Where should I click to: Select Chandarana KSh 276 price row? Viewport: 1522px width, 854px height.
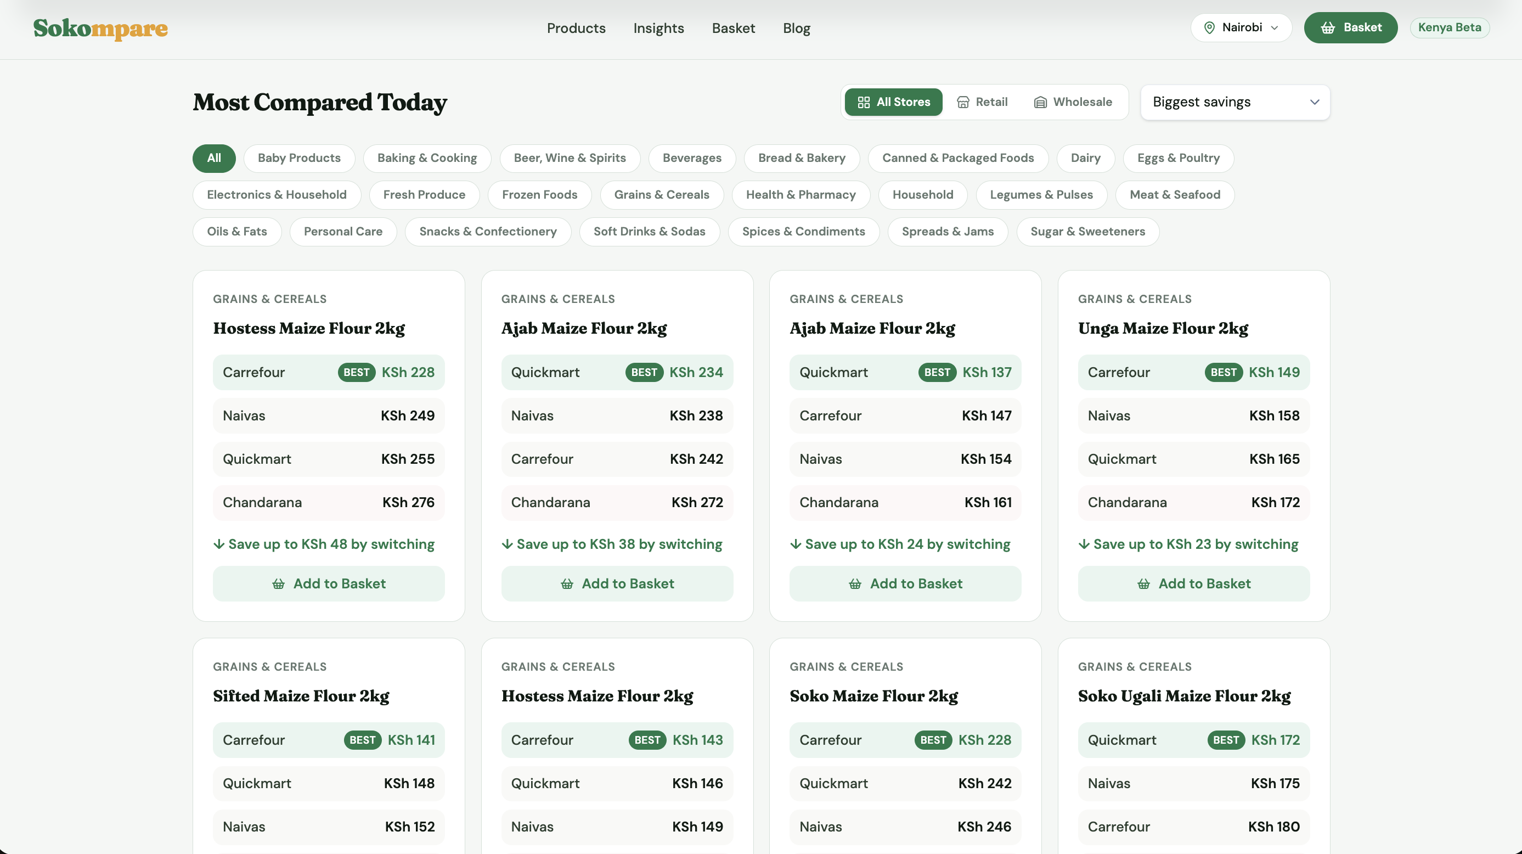329,503
